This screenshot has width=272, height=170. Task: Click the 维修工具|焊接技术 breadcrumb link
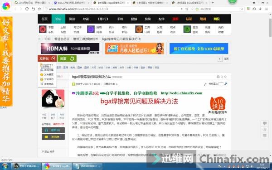[x=86, y=39]
